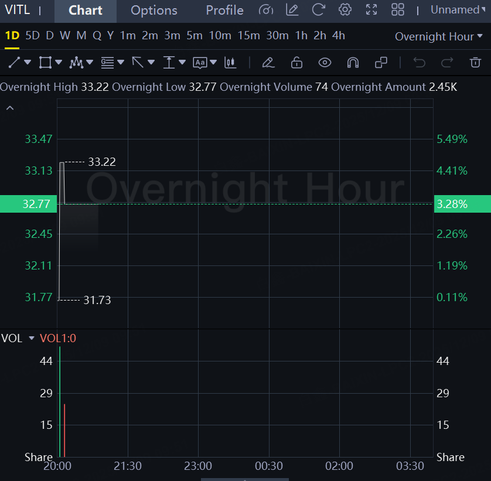Click the pencil draw tool in the drawing toolbar
The image size is (491, 481).
pos(268,62)
